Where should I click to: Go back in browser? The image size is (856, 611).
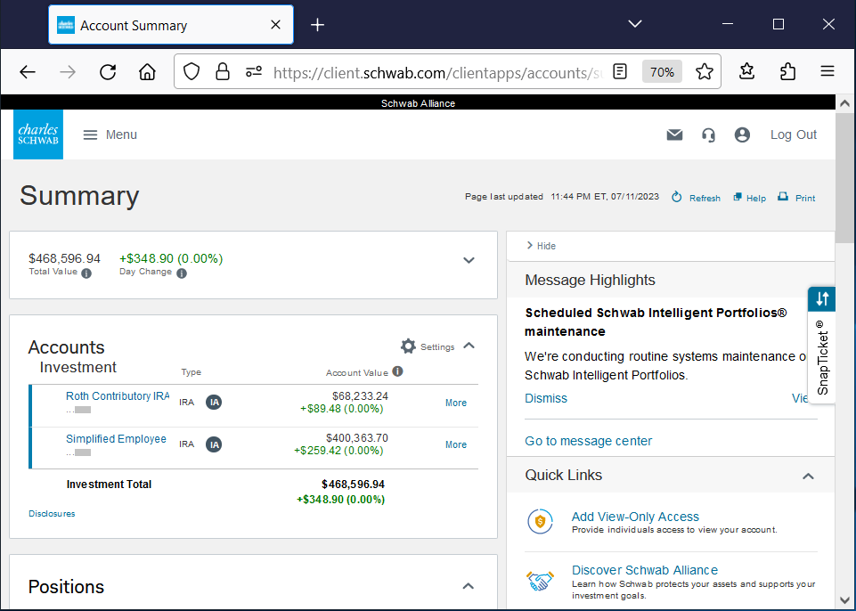point(28,71)
